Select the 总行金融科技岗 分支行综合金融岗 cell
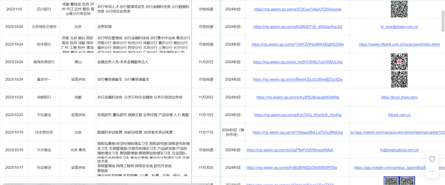445x185 pixels. (x=144, y=97)
